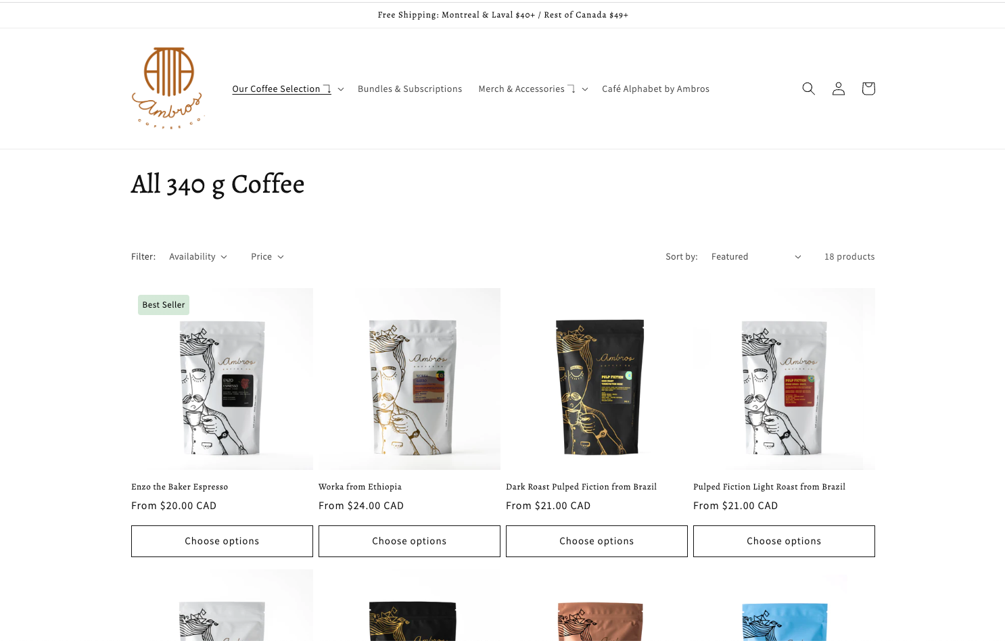Choose options for Dark Roast Pulped Fiction
1005x641 pixels.
click(x=597, y=541)
